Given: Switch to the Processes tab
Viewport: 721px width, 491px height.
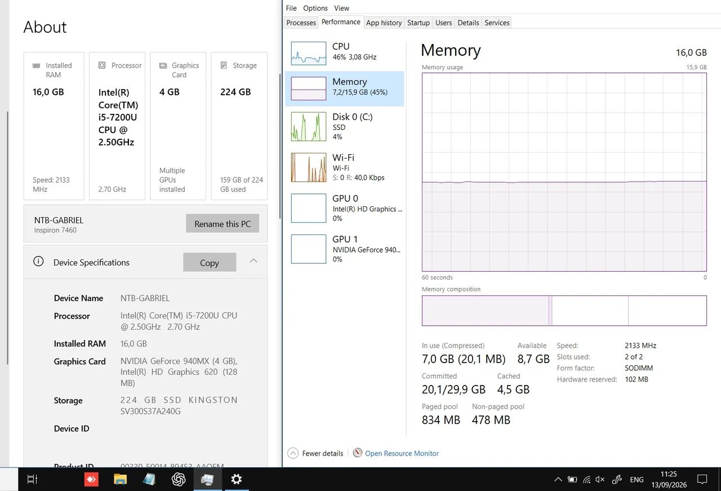Looking at the screenshot, I should tap(301, 23).
